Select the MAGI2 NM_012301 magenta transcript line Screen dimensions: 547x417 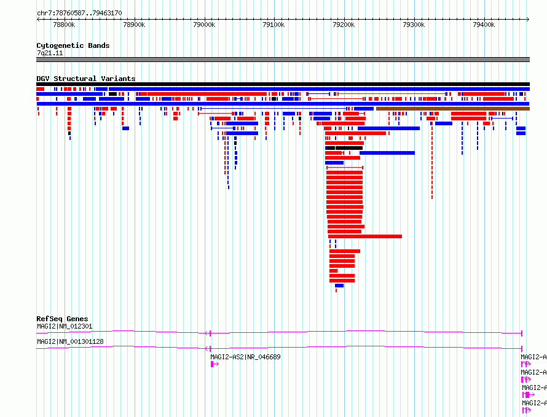(279, 332)
